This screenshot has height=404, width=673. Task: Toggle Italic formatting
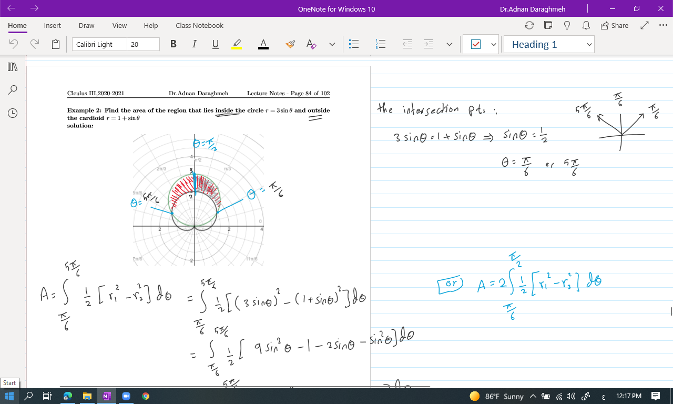click(x=194, y=45)
